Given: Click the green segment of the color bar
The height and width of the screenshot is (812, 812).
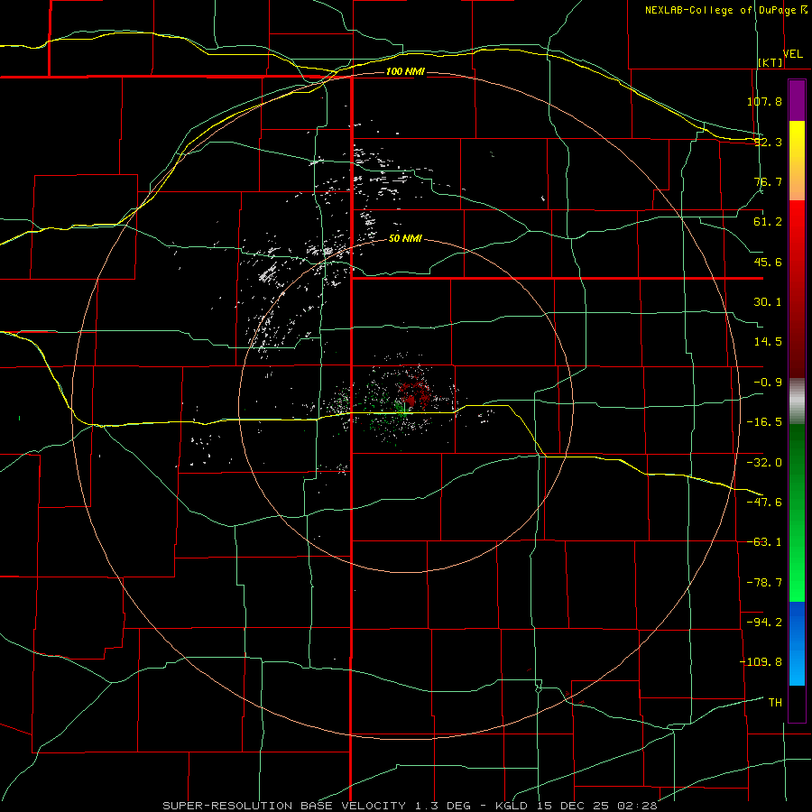Looking at the screenshot, I should [x=797, y=512].
